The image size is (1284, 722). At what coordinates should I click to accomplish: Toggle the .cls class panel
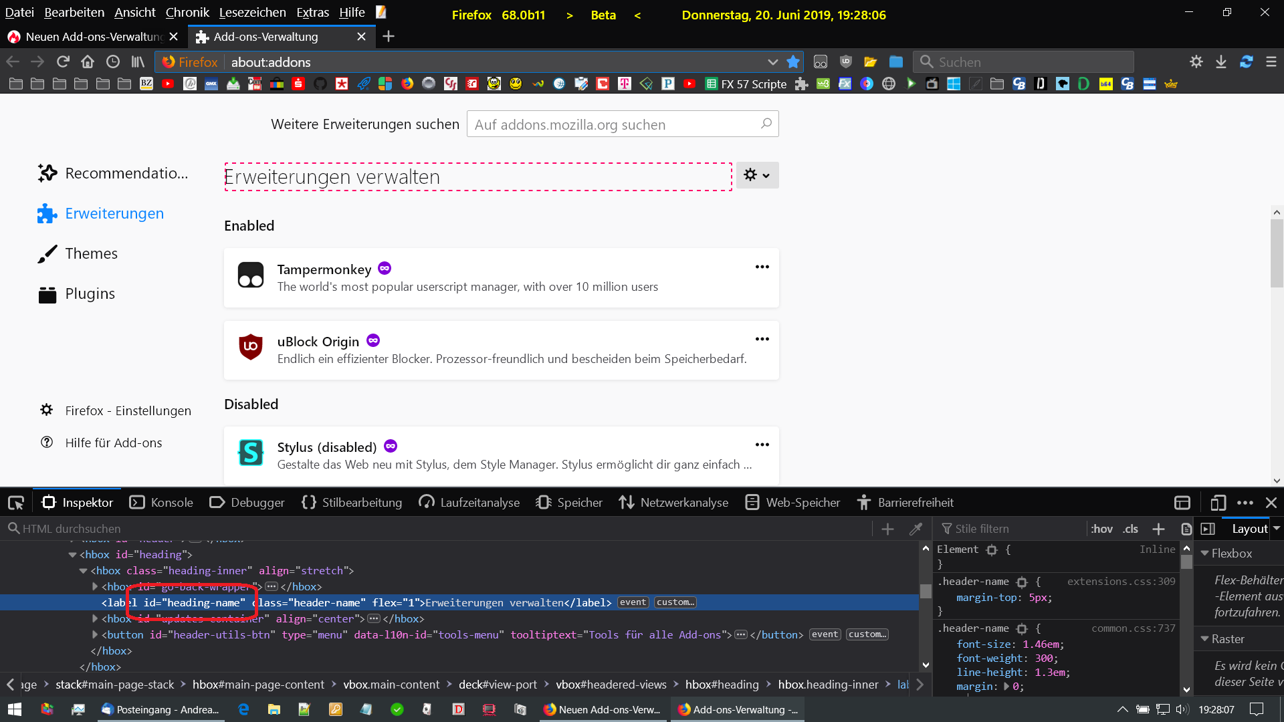[x=1130, y=529]
